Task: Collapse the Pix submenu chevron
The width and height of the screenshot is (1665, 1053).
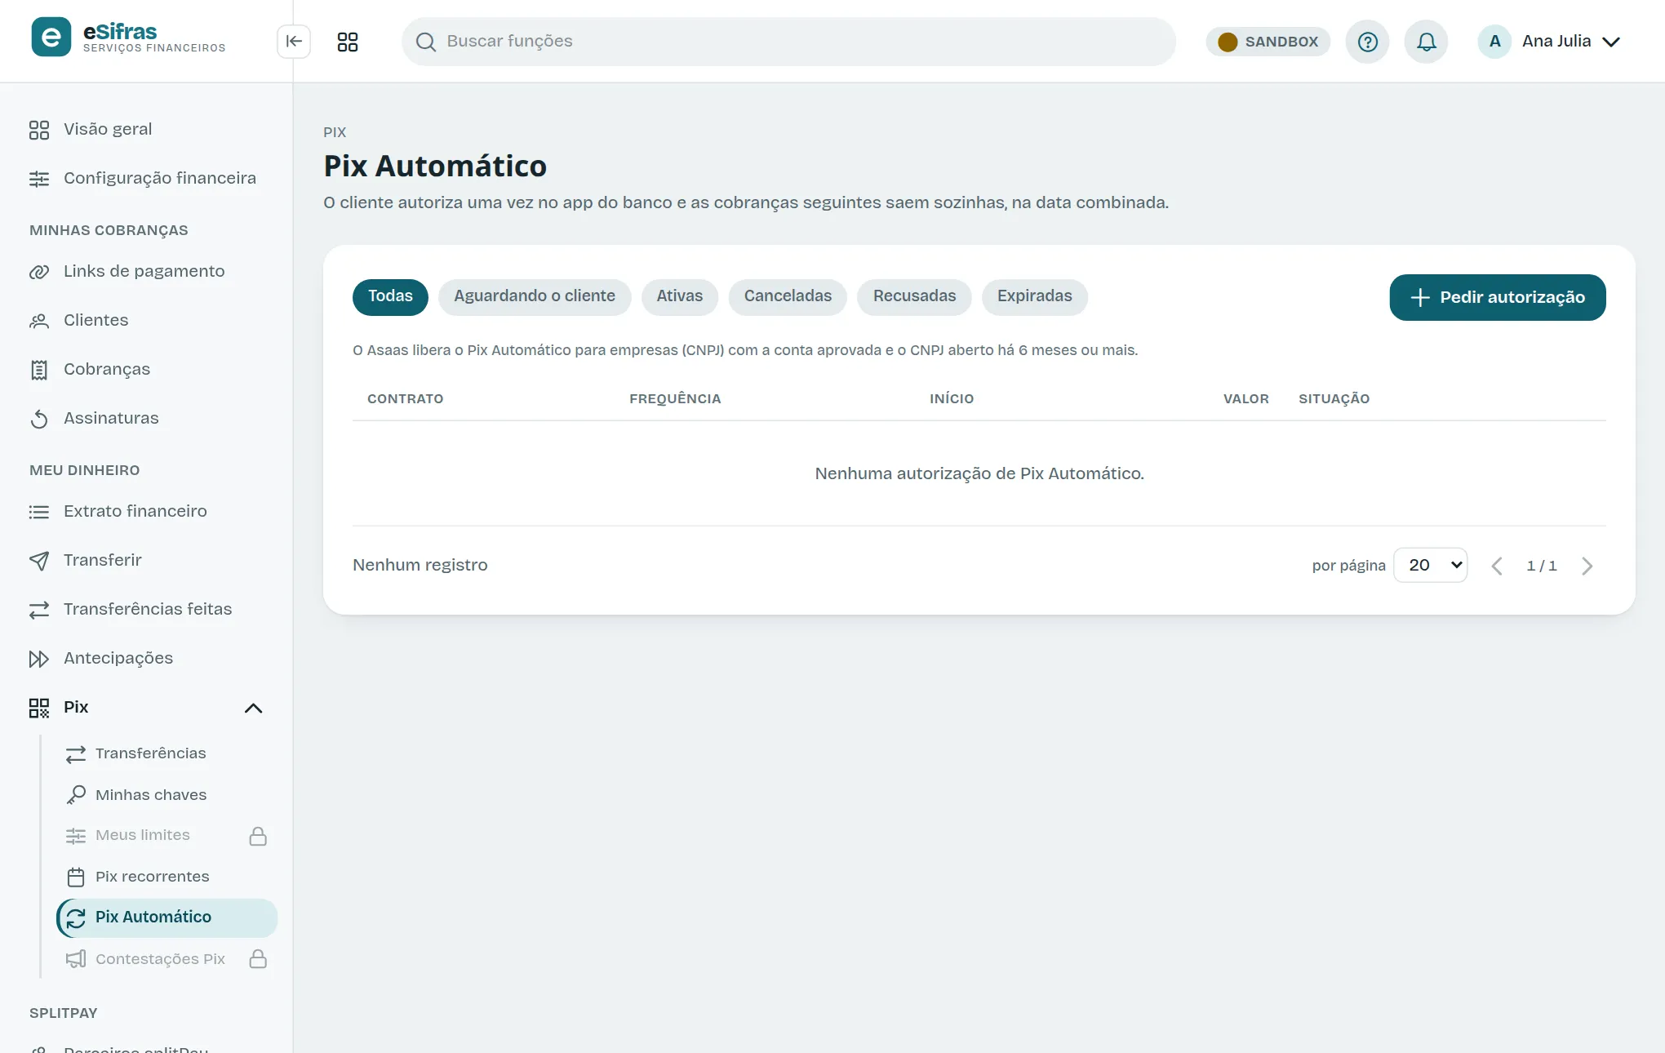Action: point(253,708)
